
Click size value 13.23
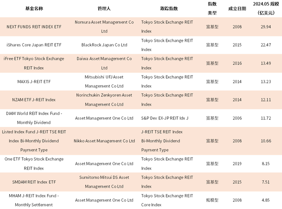[266, 82]
